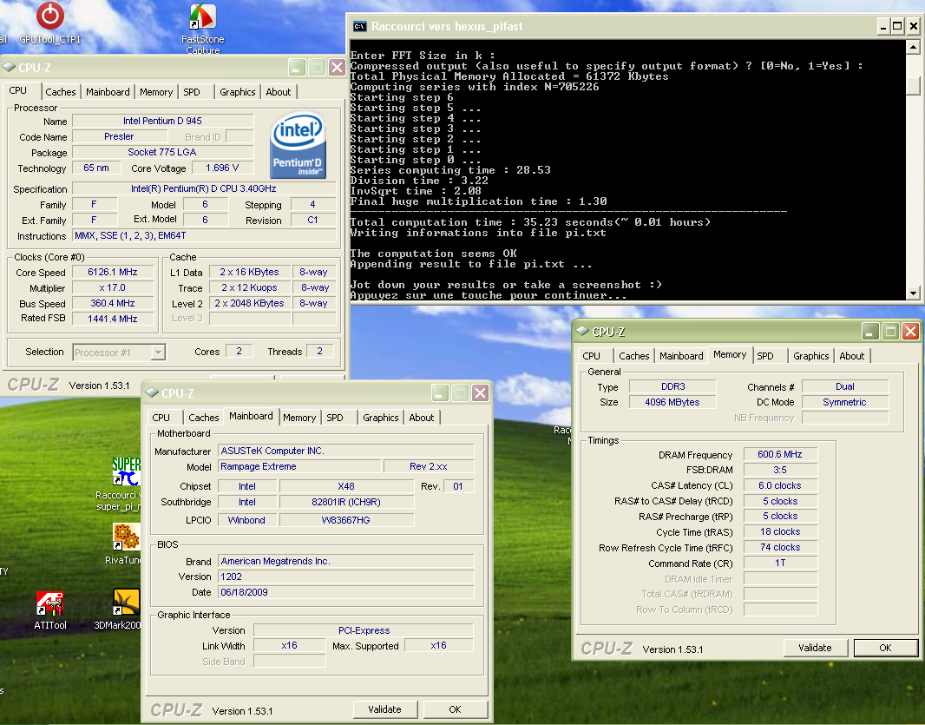925x725 pixels.
Task: Switch to Memory tab in the Mainboard window
Action: point(299,418)
